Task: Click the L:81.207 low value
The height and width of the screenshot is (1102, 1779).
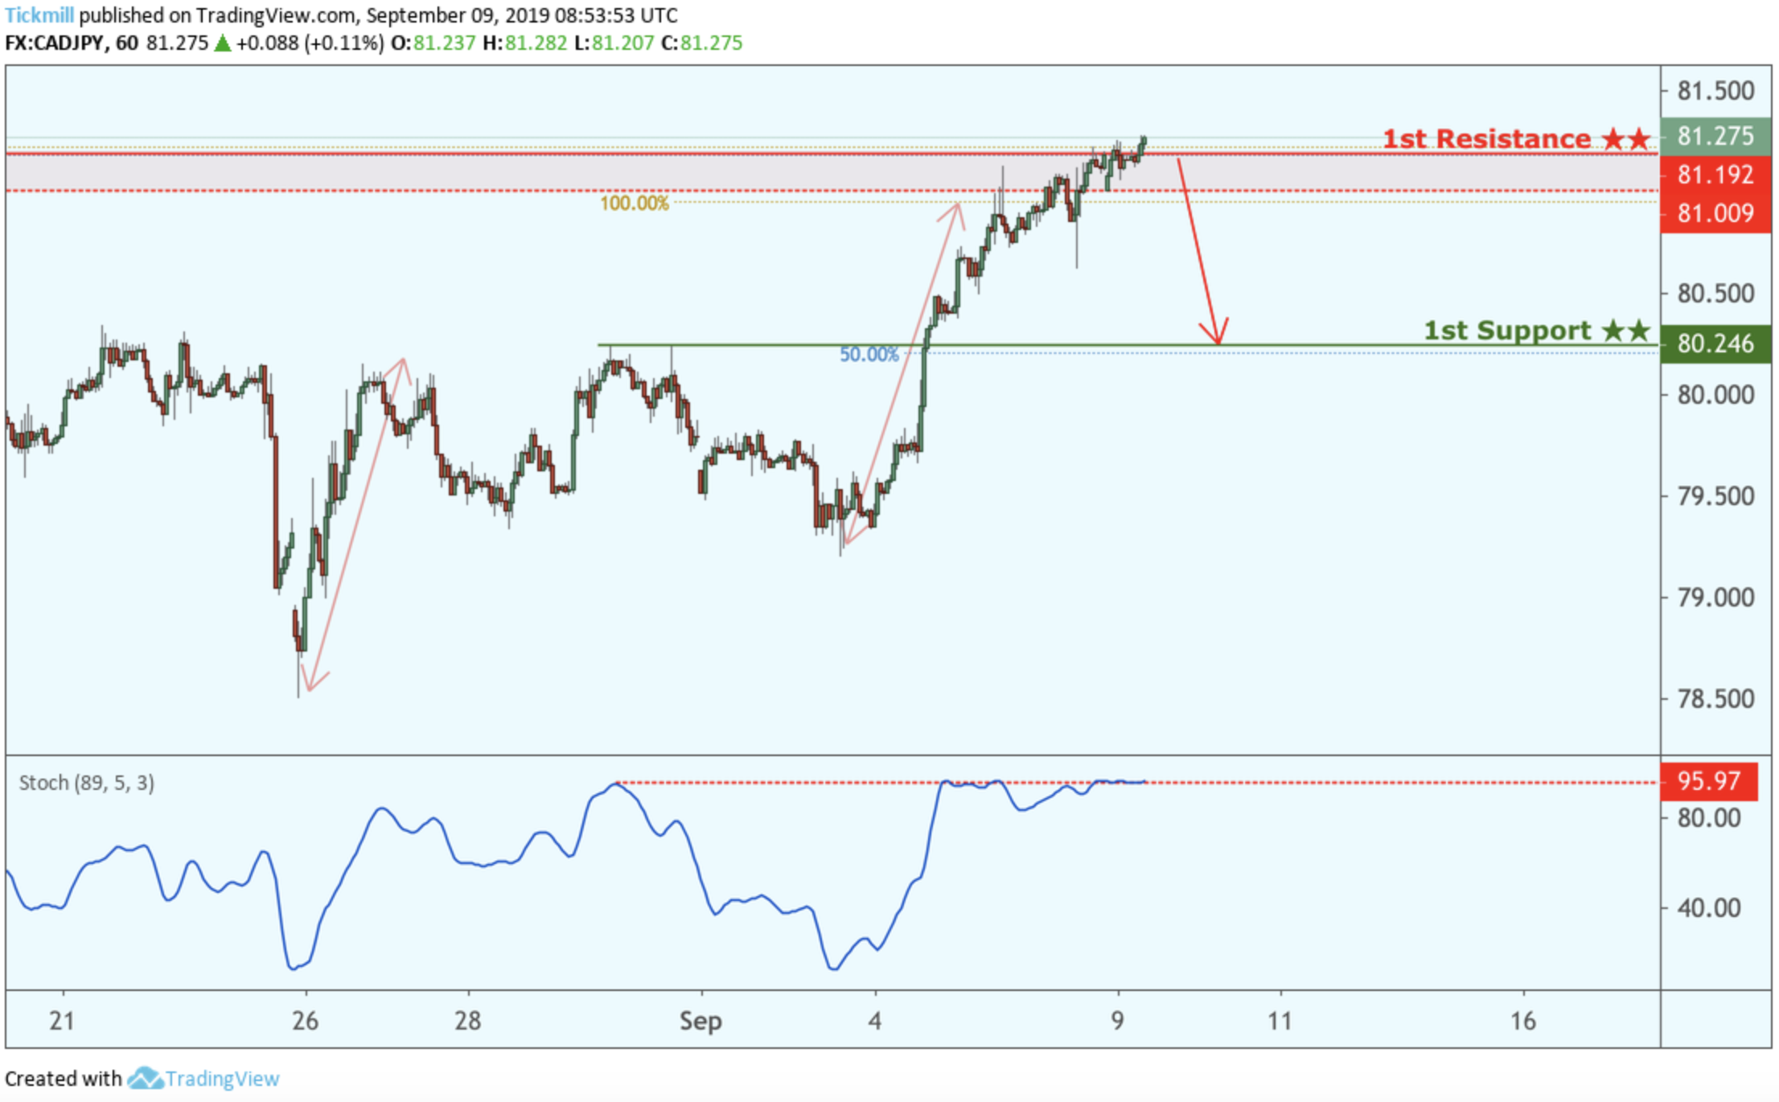Action: click(614, 43)
